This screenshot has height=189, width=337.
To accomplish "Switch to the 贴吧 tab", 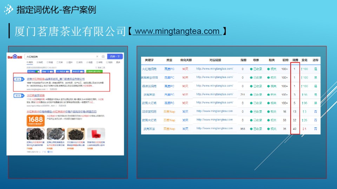I will click(x=40, y=62).
